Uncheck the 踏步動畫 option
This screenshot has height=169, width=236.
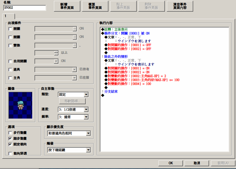point(10,139)
